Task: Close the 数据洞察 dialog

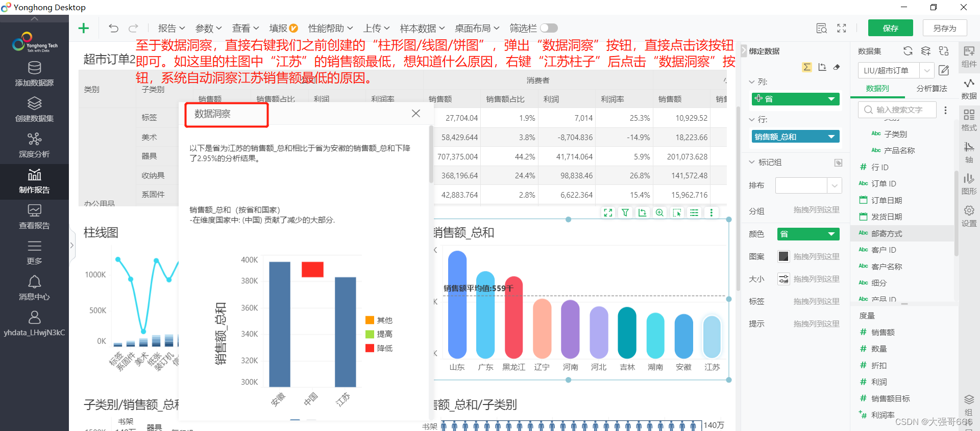Action: [416, 113]
